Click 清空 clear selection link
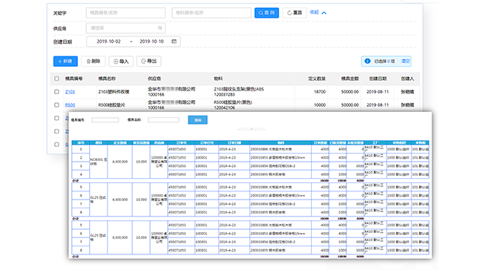 pos(405,62)
